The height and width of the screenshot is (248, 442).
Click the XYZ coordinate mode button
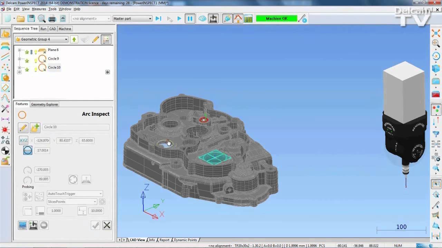click(x=23, y=141)
